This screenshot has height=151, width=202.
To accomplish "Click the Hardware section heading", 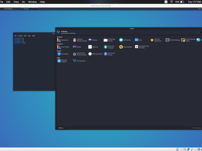I will click(x=60, y=44).
